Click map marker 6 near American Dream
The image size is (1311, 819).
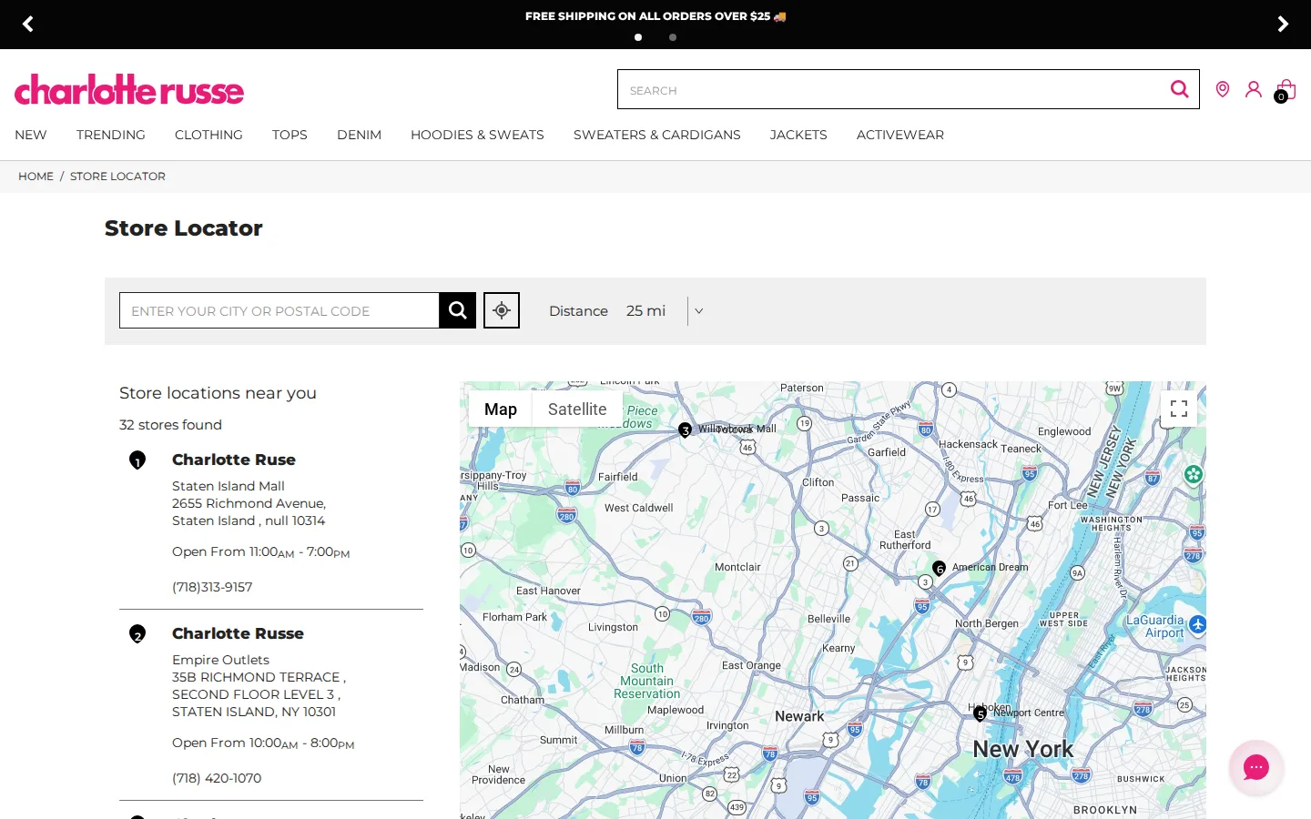coord(940,568)
